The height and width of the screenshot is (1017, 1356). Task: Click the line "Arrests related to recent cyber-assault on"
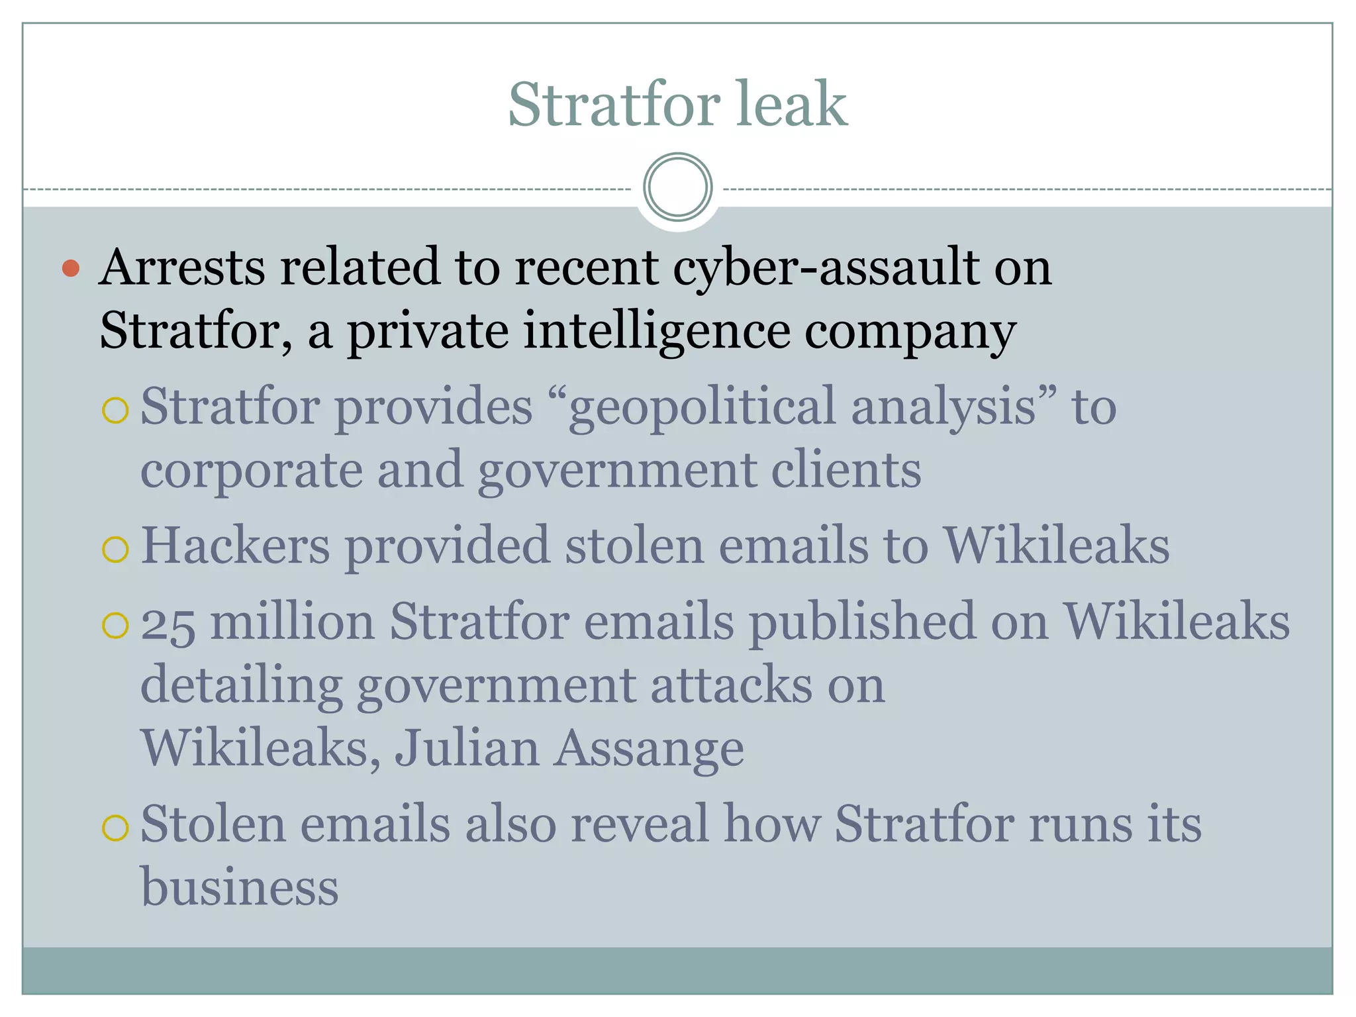coord(575,267)
